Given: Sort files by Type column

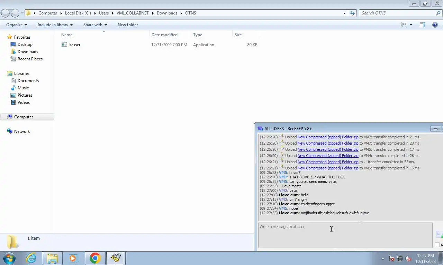Looking at the screenshot, I should (211, 35).
